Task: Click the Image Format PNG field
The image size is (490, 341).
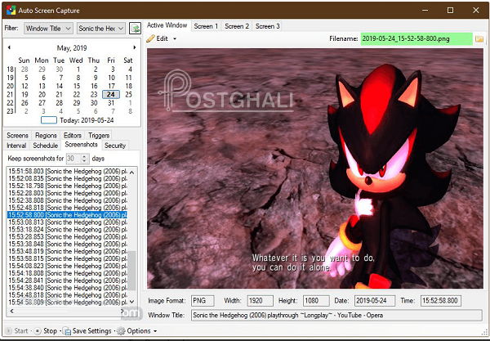Action: pyautogui.click(x=203, y=301)
